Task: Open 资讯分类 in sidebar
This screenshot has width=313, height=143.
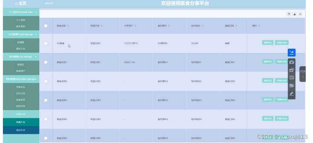Action: pyautogui.click(x=21, y=106)
